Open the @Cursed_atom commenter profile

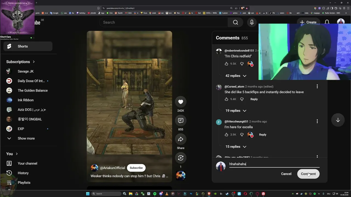(234, 87)
